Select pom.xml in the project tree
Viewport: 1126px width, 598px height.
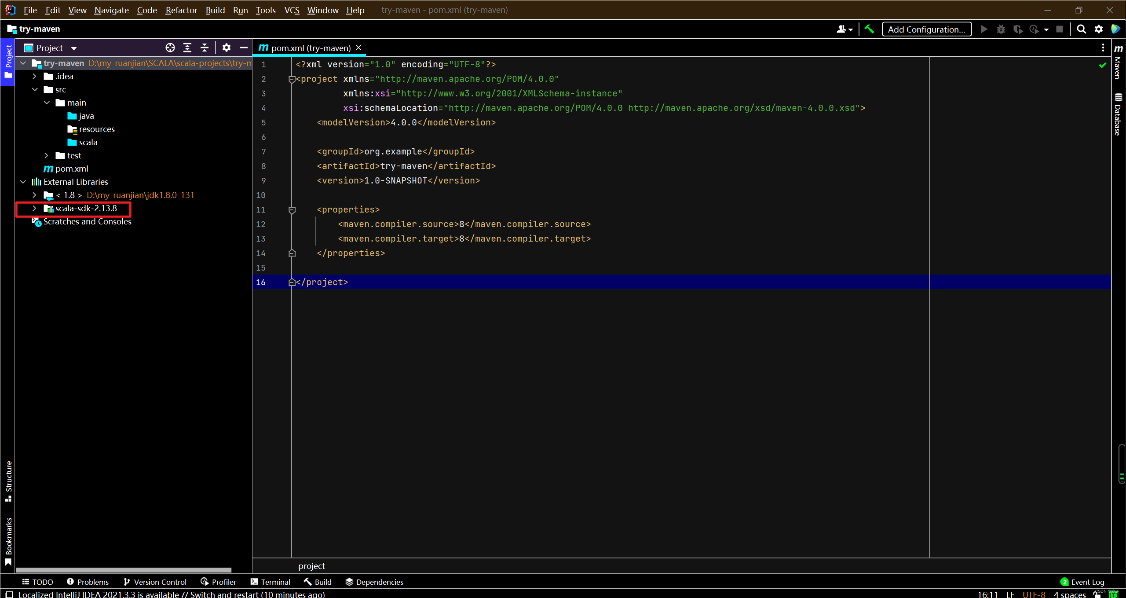[72, 169]
